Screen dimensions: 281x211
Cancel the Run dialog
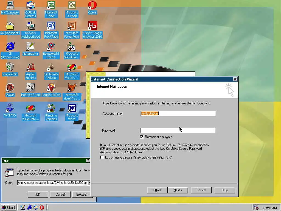coord(60,195)
